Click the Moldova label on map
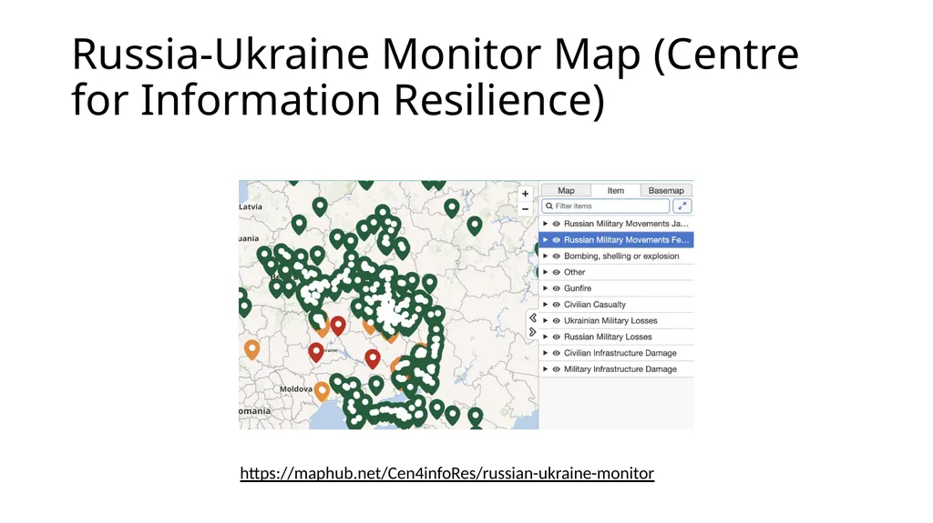Screen dimensions: 933x523 (x=296, y=388)
